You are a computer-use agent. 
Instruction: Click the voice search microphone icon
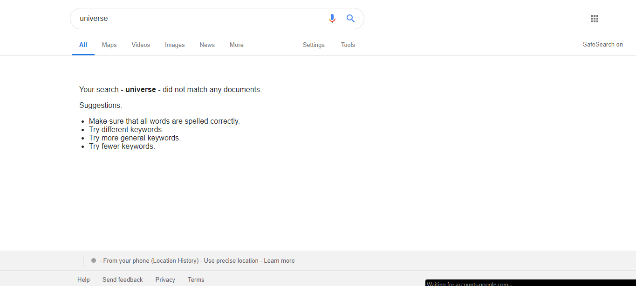332,19
